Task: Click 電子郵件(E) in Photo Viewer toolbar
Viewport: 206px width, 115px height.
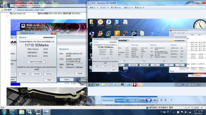Action: pos(116,8)
